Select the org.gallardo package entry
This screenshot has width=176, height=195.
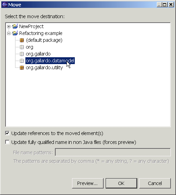coord(38,54)
